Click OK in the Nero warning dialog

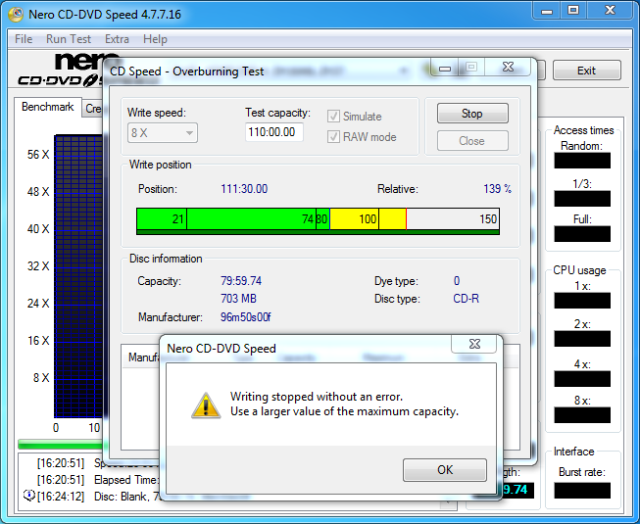point(445,470)
